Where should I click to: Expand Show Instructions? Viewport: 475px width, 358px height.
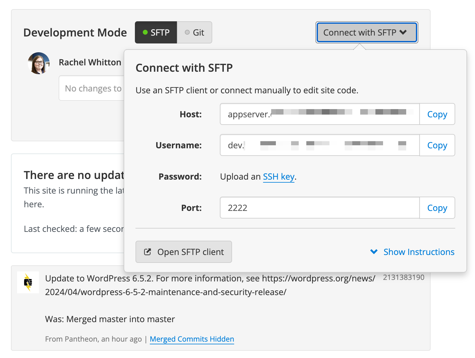(419, 252)
